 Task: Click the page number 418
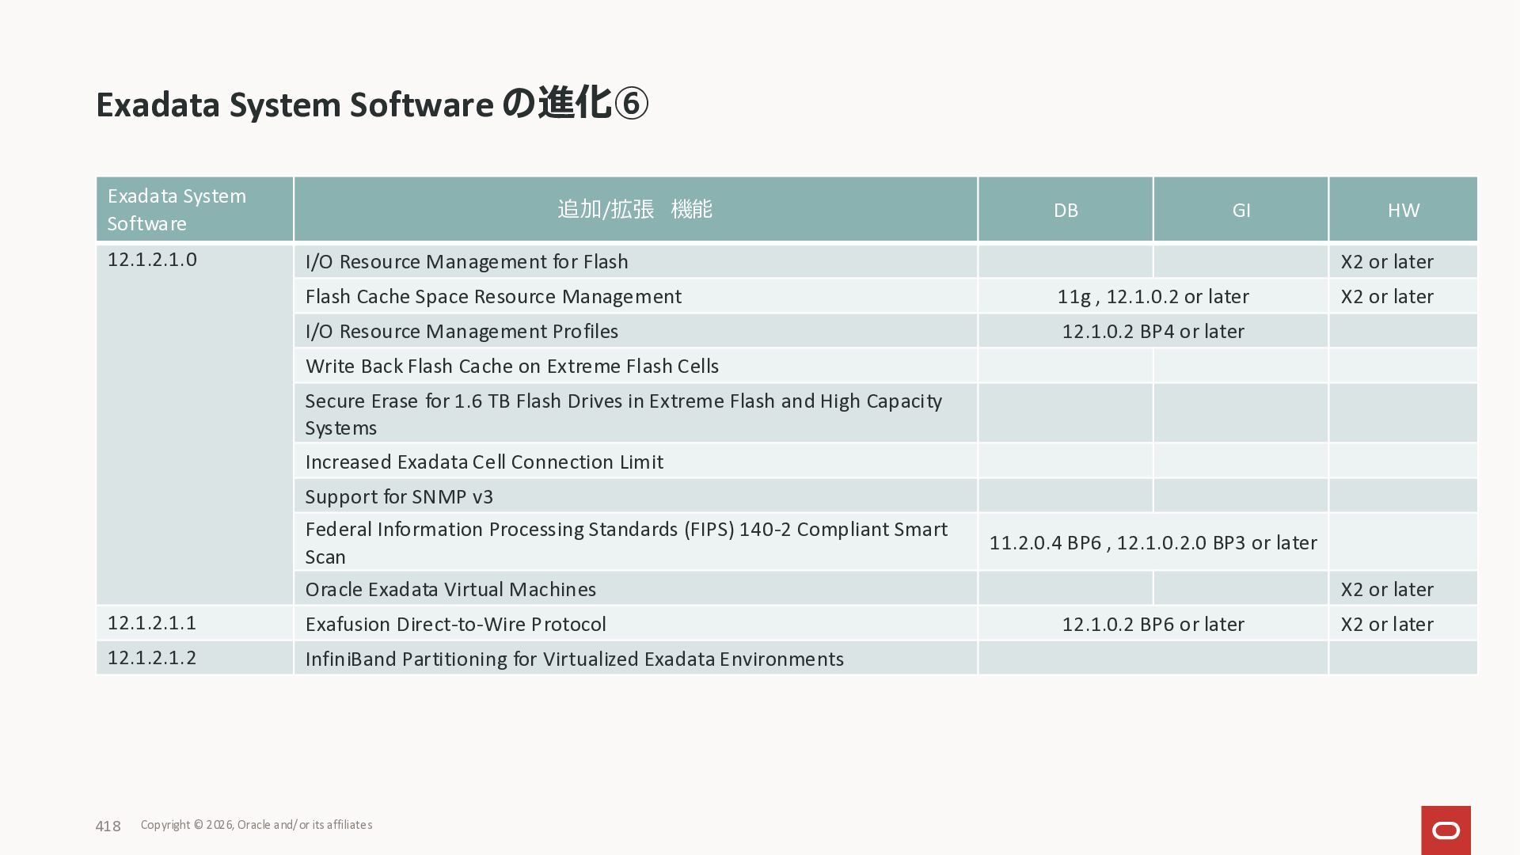pos(108,826)
